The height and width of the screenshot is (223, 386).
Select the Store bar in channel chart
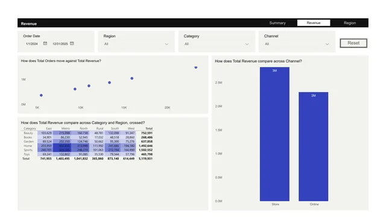[x=274, y=134]
